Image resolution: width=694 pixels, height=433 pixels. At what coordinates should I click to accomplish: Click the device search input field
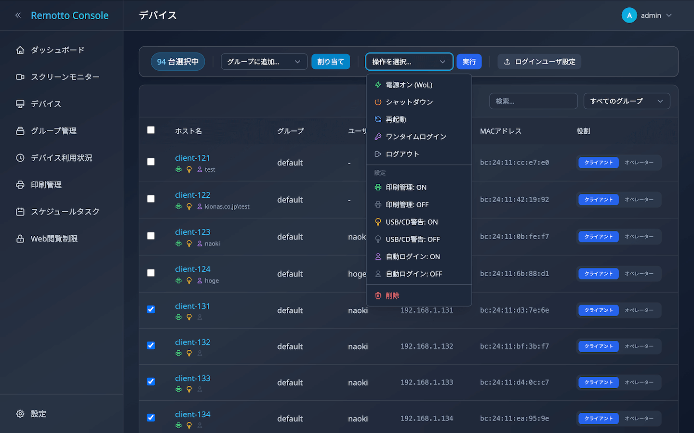coord(533,101)
